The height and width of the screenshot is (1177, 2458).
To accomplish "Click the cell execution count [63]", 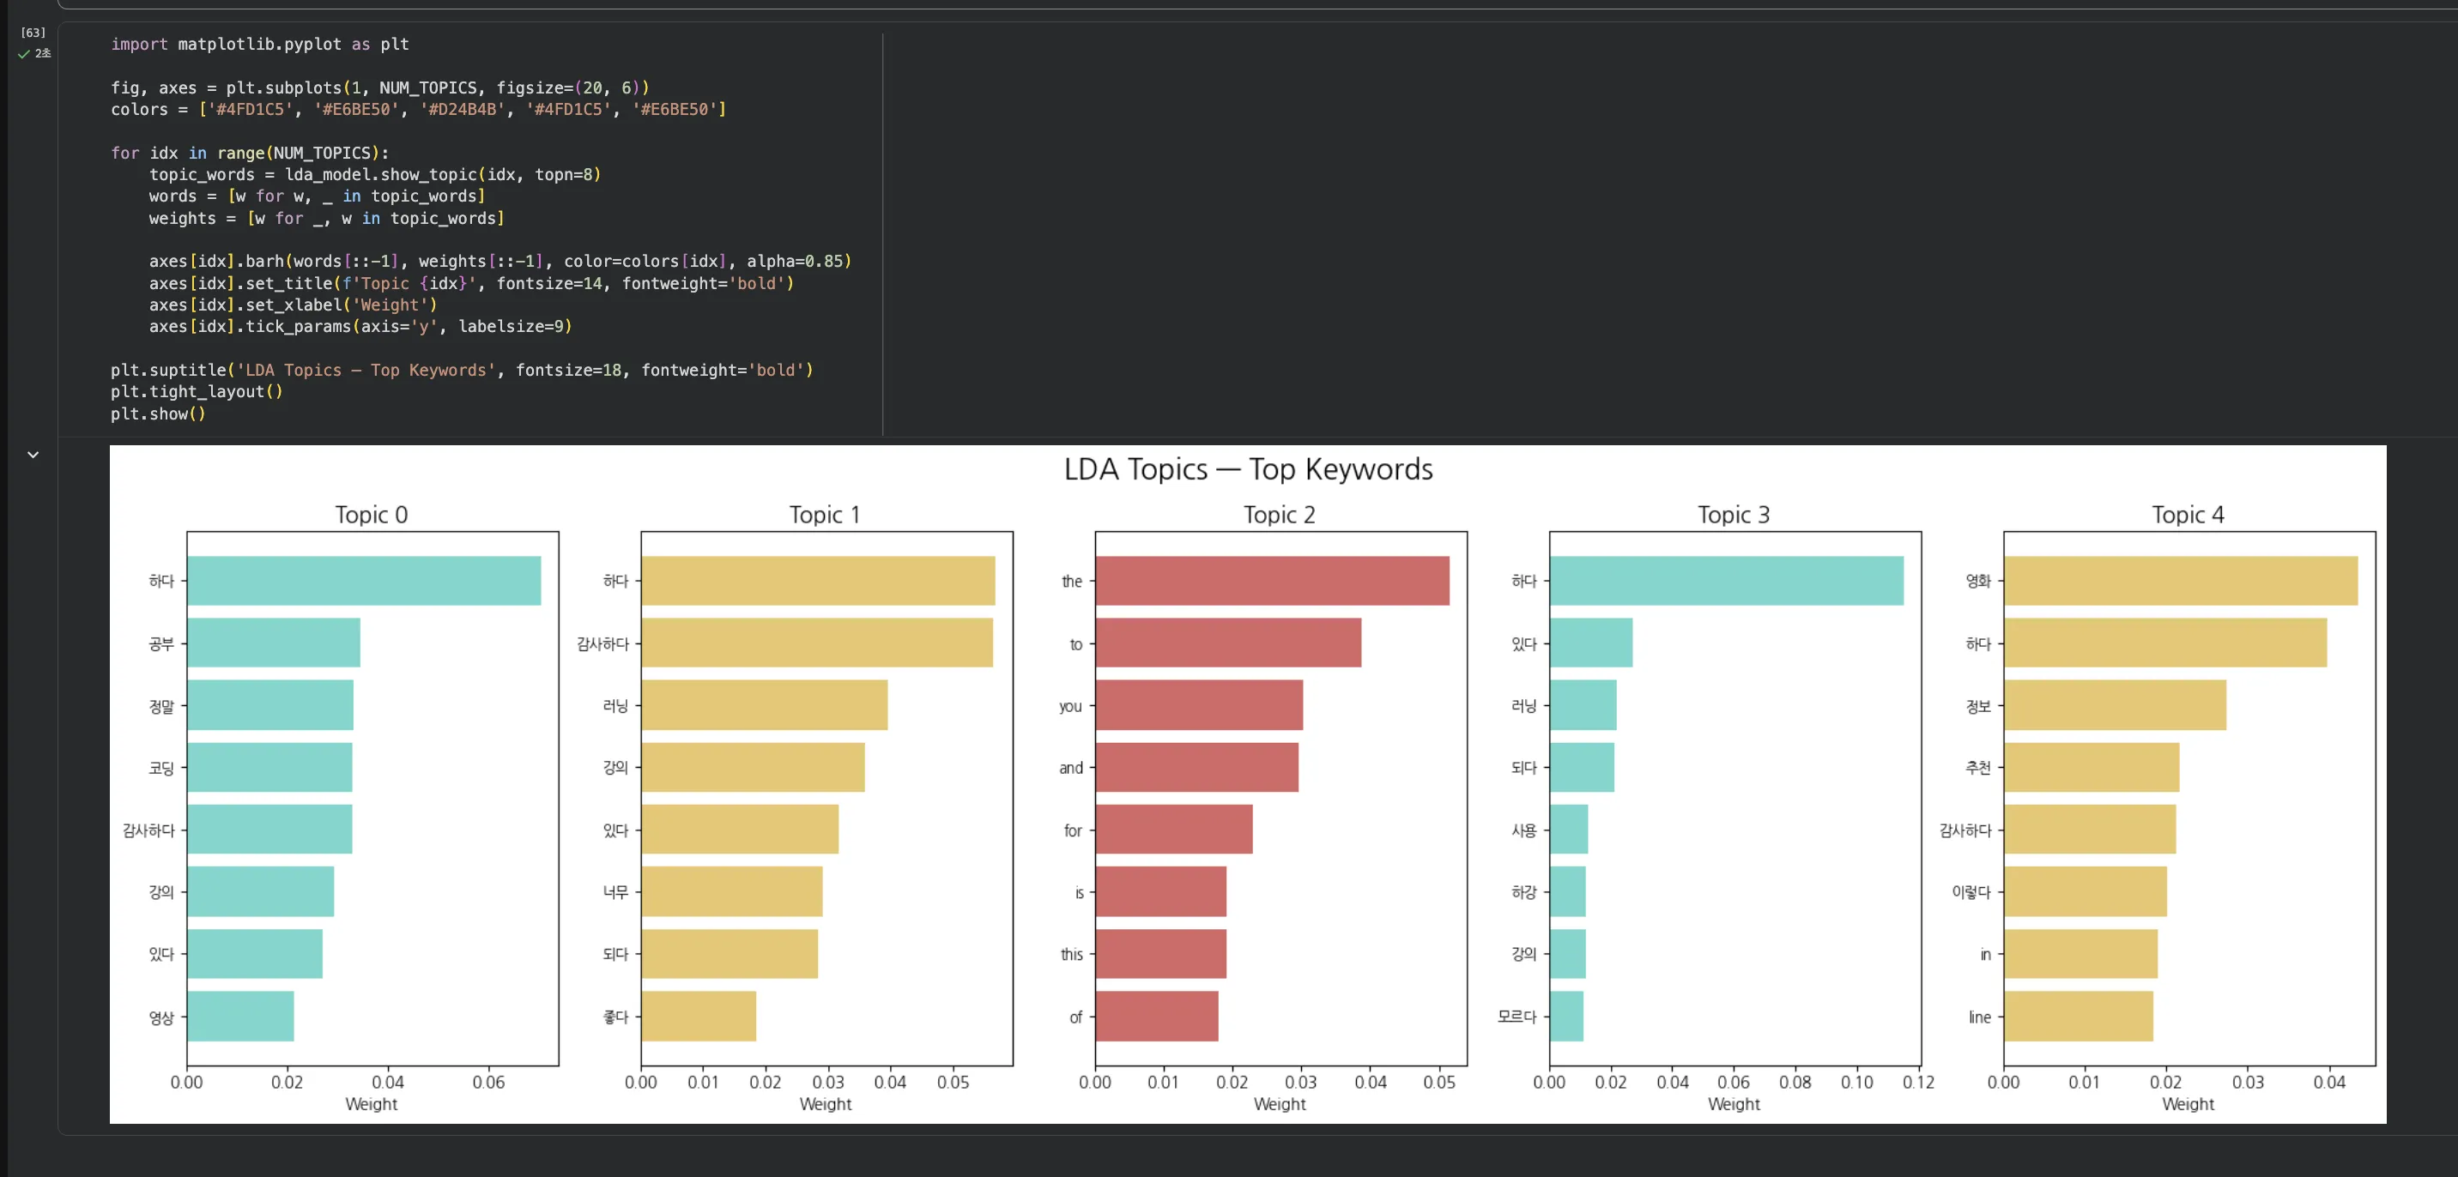I will click(x=33, y=33).
